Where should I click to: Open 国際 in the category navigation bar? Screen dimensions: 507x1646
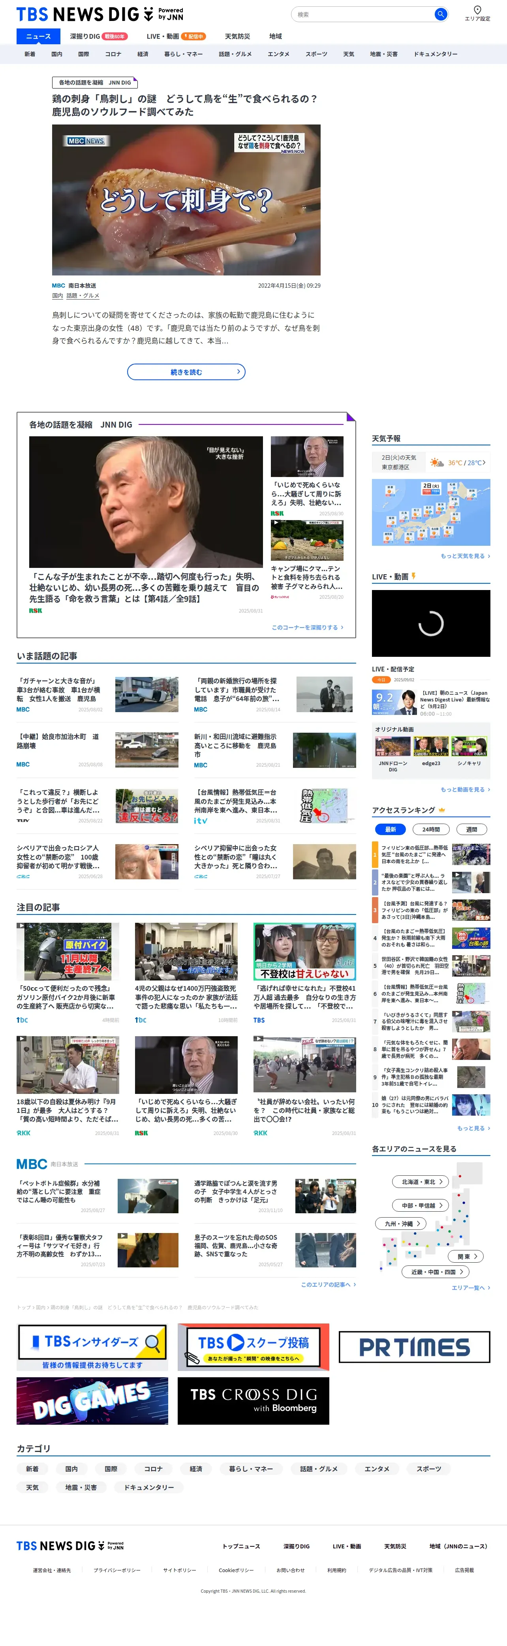tap(84, 54)
